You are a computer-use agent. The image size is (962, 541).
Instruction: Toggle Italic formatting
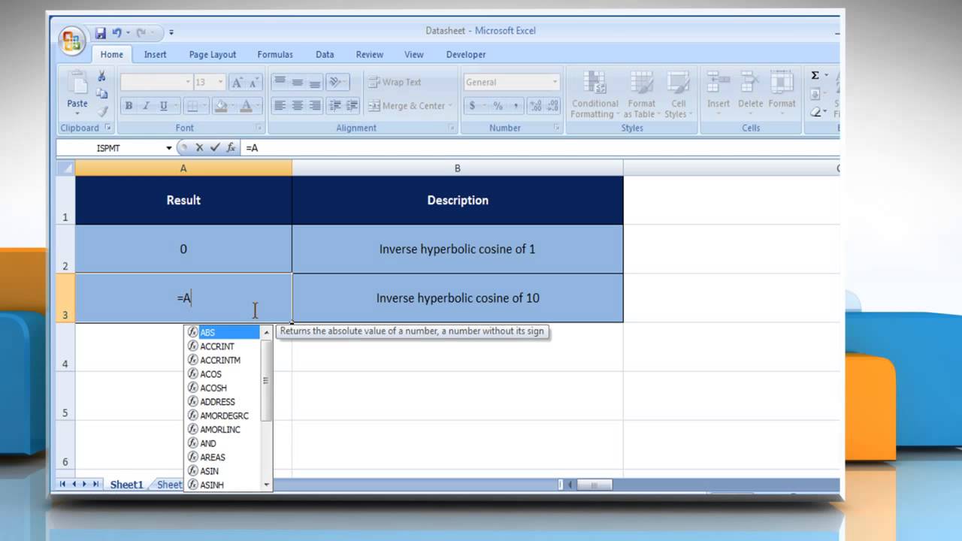tap(146, 106)
